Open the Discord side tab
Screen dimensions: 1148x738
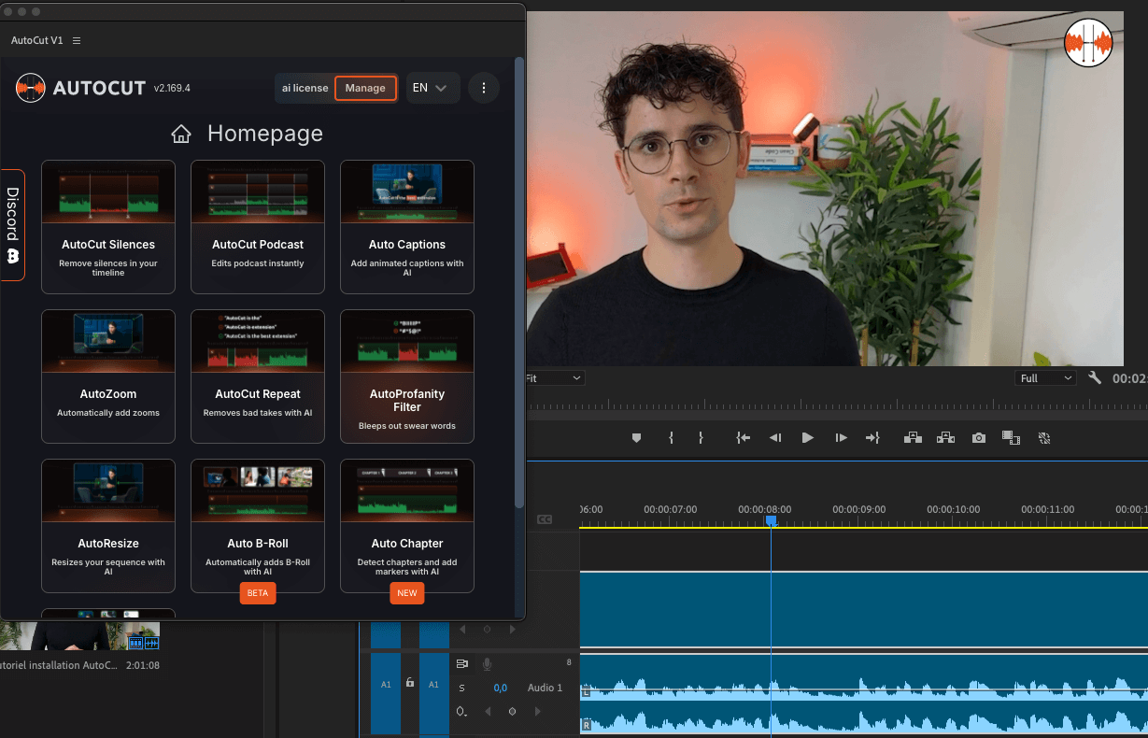[13, 225]
